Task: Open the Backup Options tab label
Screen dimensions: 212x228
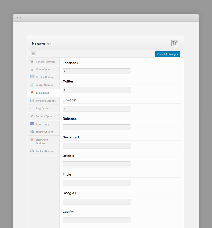Action: click(x=45, y=151)
